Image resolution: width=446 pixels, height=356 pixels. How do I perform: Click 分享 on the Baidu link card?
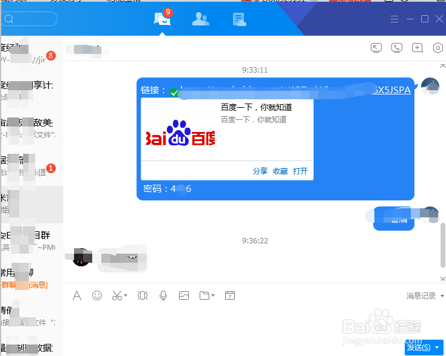(x=260, y=171)
